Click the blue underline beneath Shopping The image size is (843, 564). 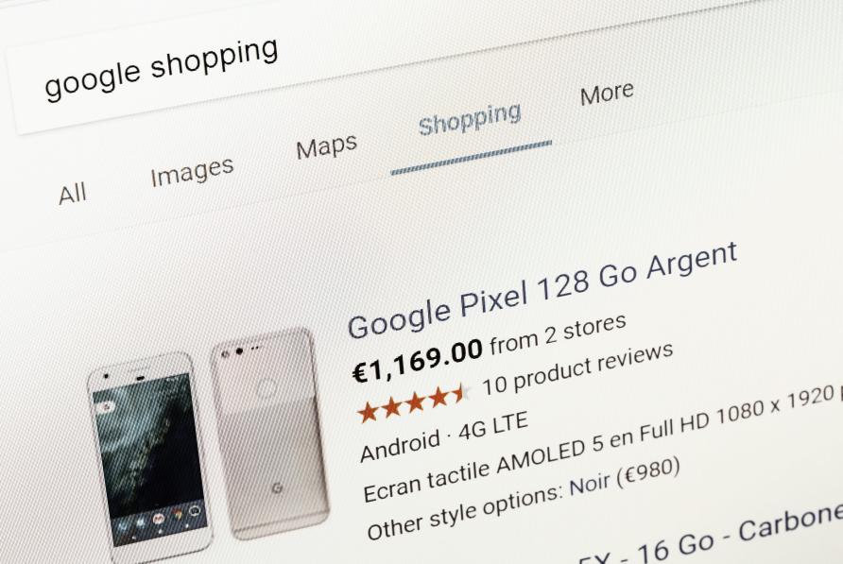coord(471,158)
